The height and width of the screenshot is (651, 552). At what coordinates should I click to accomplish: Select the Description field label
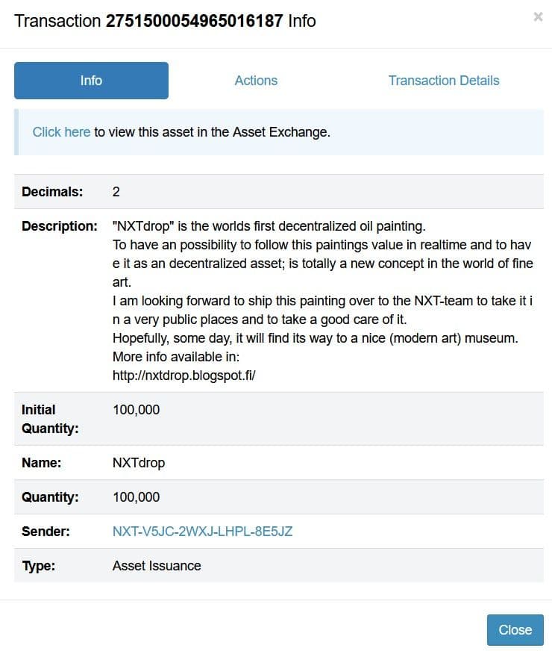(x=60, y=226)
